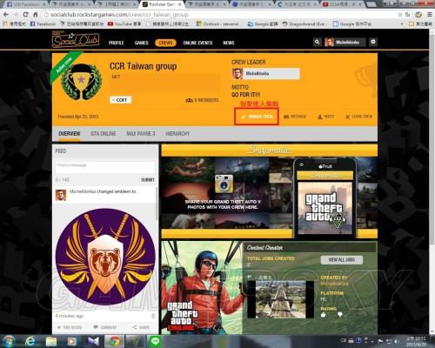Viewport: 435px width, 348px height.
Task: Switch to the GTA Online tab
Action: (x=104, y=134)
